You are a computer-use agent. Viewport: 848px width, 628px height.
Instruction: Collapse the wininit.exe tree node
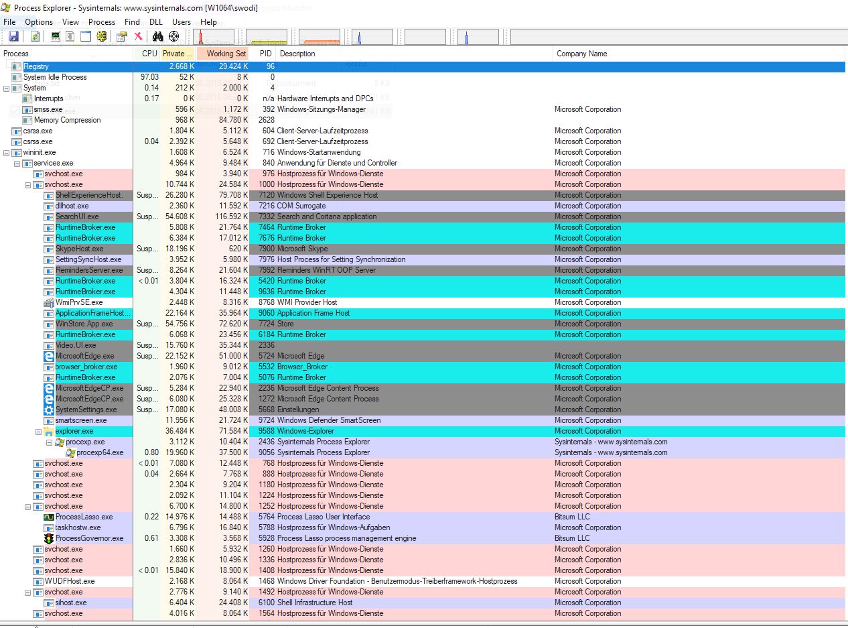pos(7,152)
